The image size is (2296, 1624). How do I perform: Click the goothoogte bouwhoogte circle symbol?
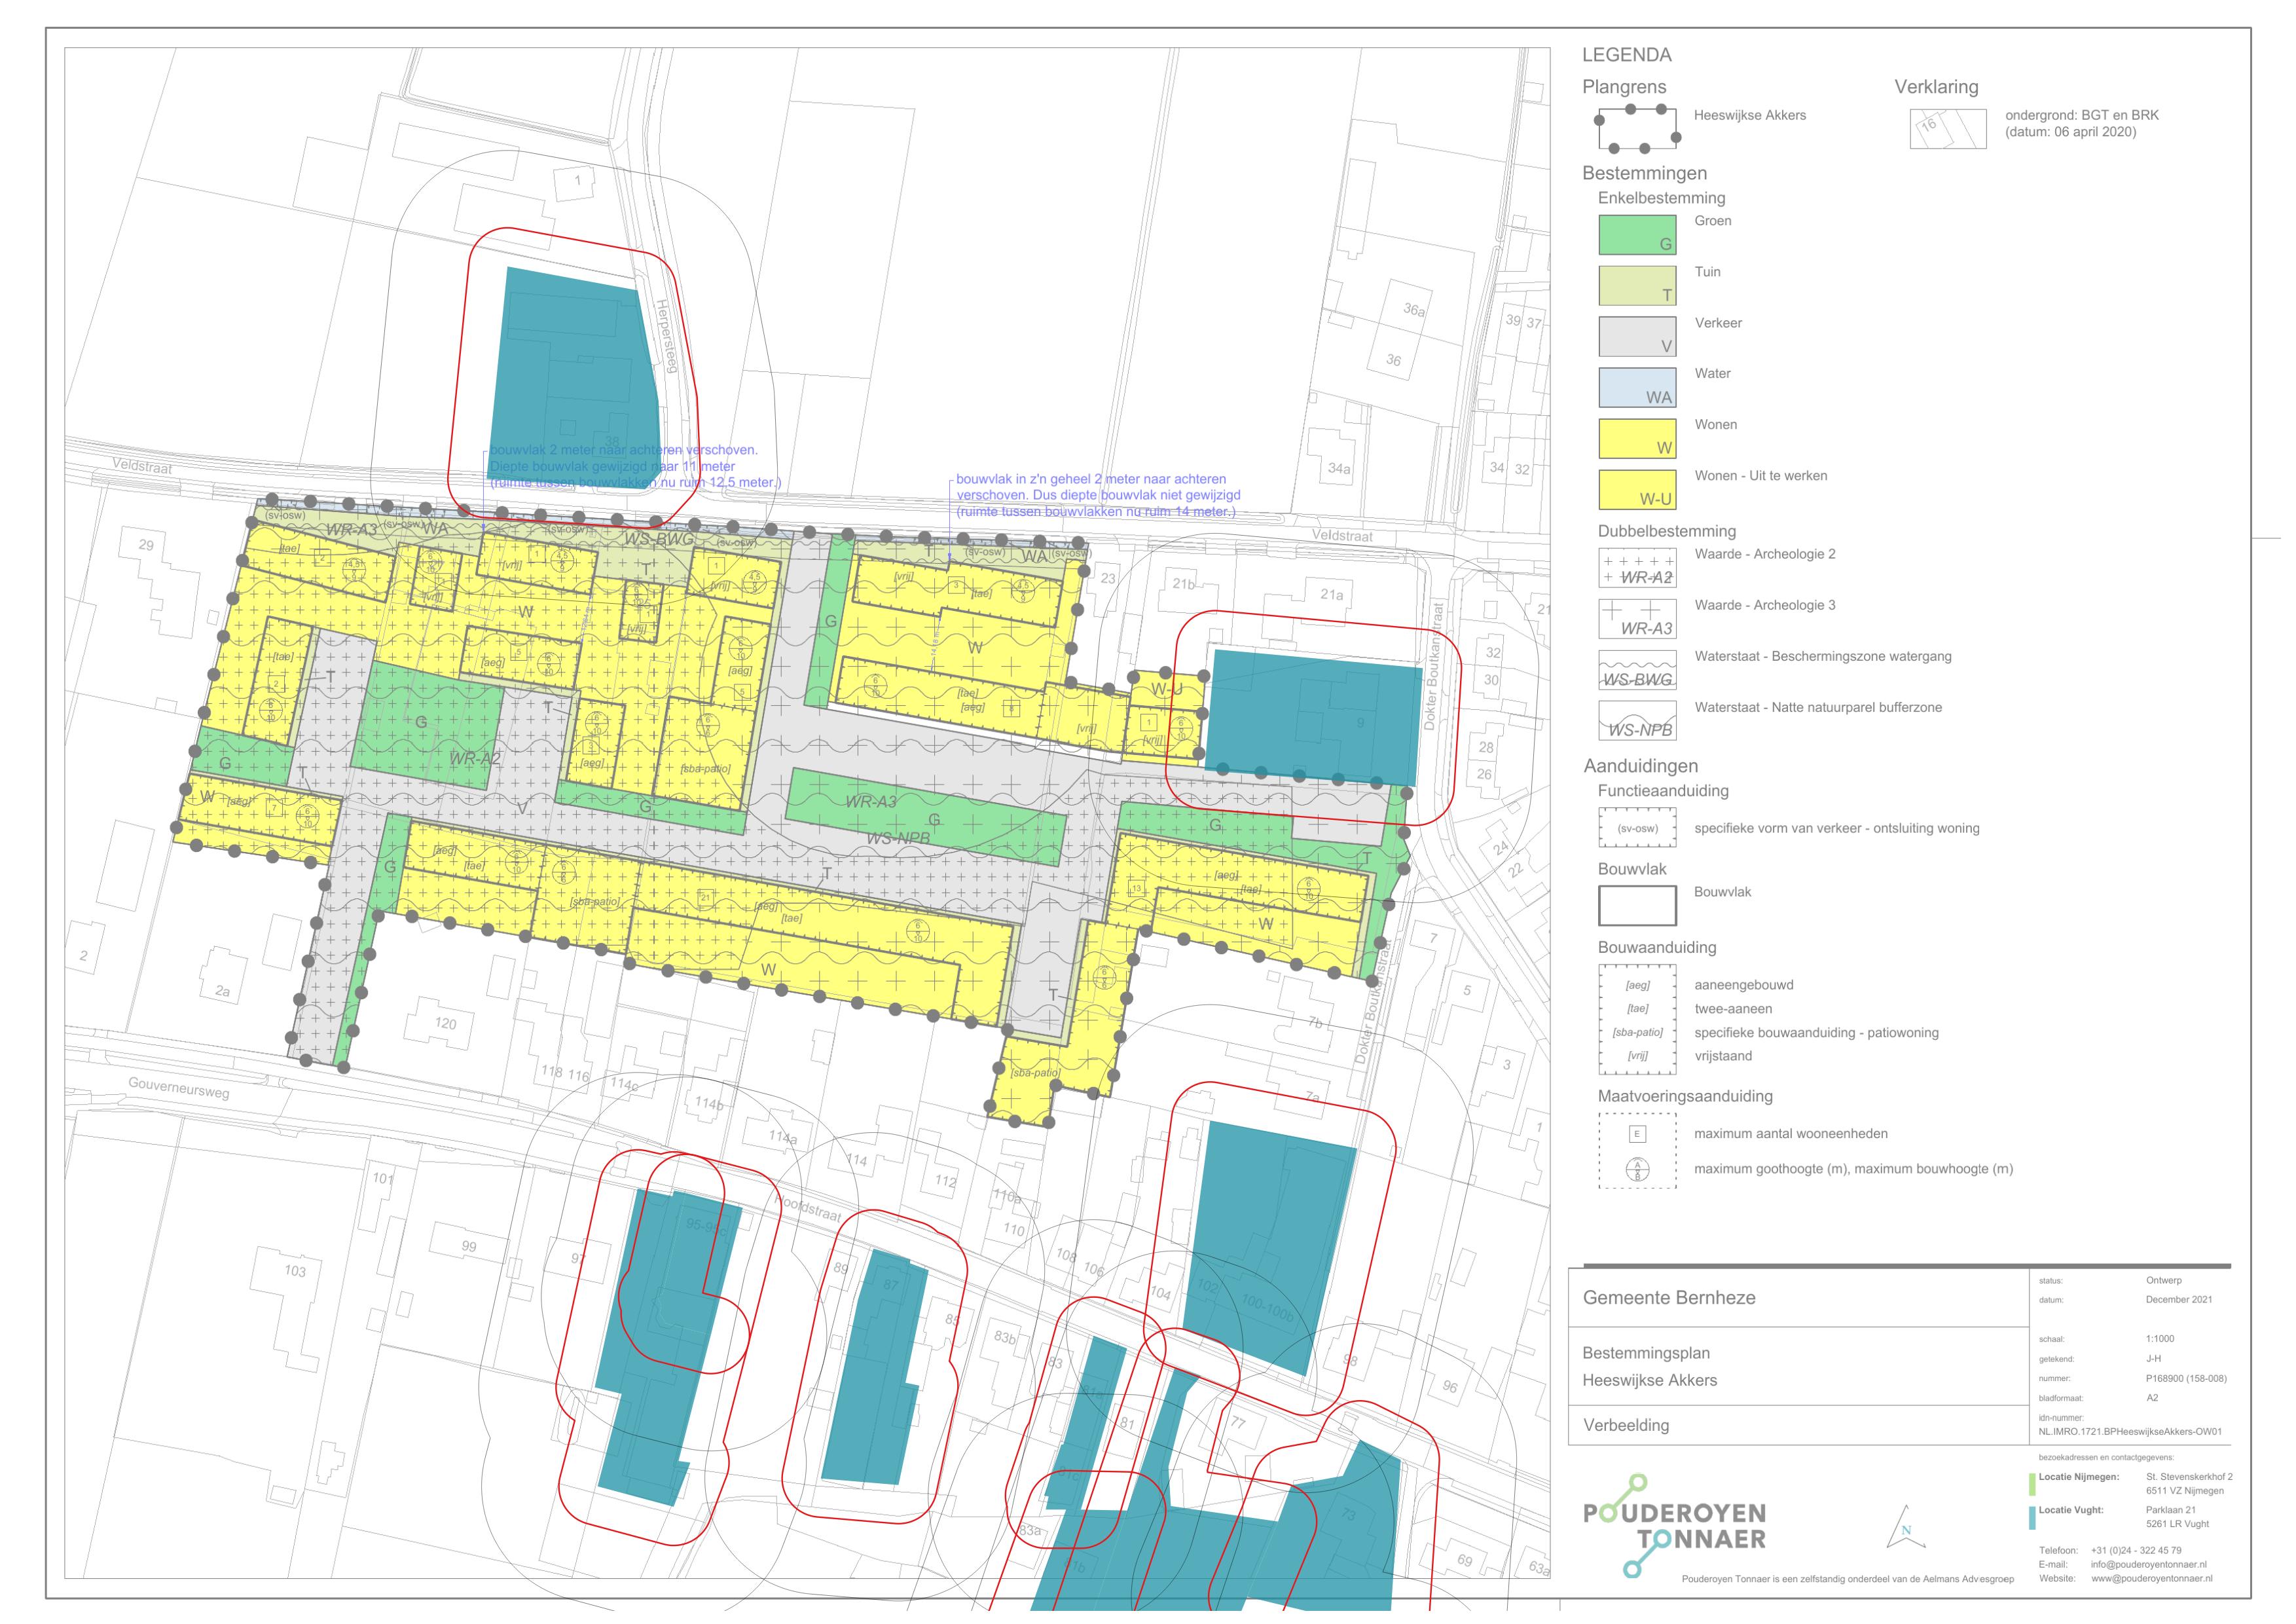1637,1169
